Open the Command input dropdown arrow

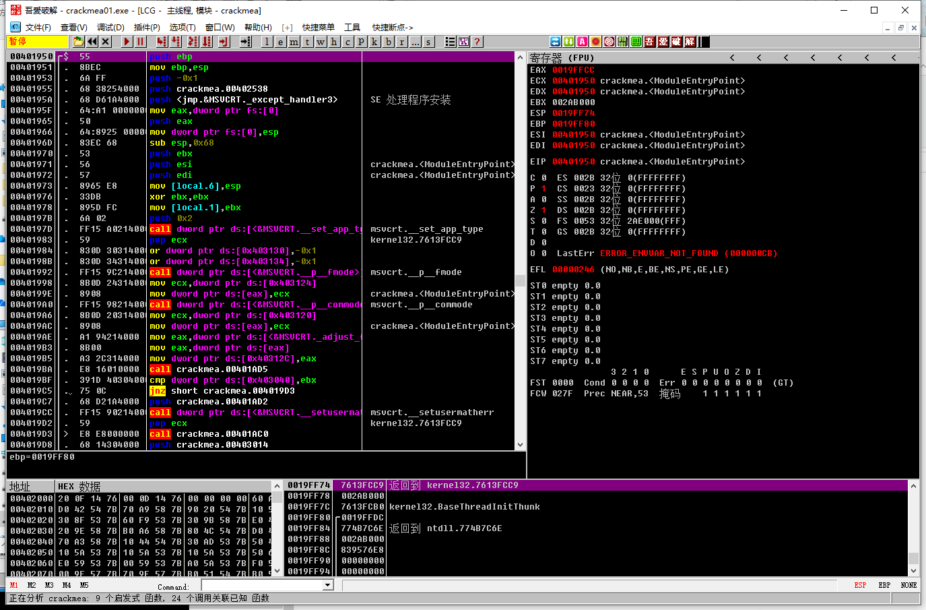point(328,585)
